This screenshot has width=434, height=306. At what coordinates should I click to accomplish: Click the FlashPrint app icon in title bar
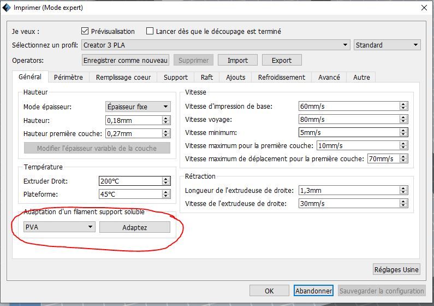point(7,8)
